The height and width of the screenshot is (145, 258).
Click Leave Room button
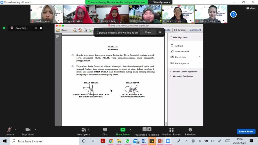click(246, 131)
